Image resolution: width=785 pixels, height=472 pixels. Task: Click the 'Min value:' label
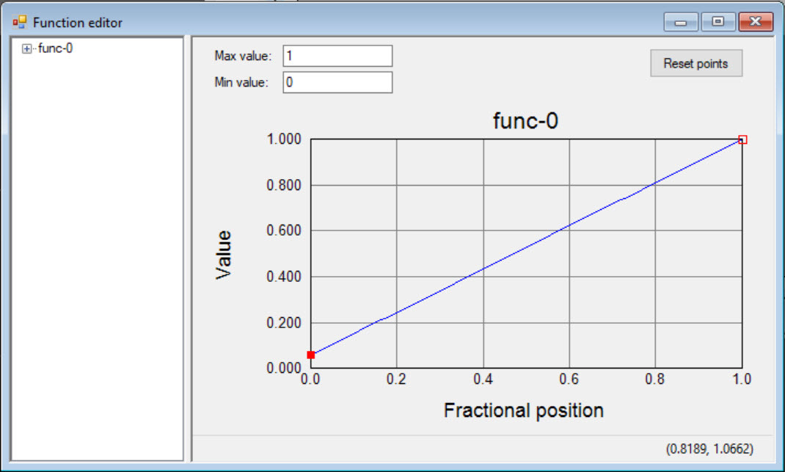pos(241,82)
